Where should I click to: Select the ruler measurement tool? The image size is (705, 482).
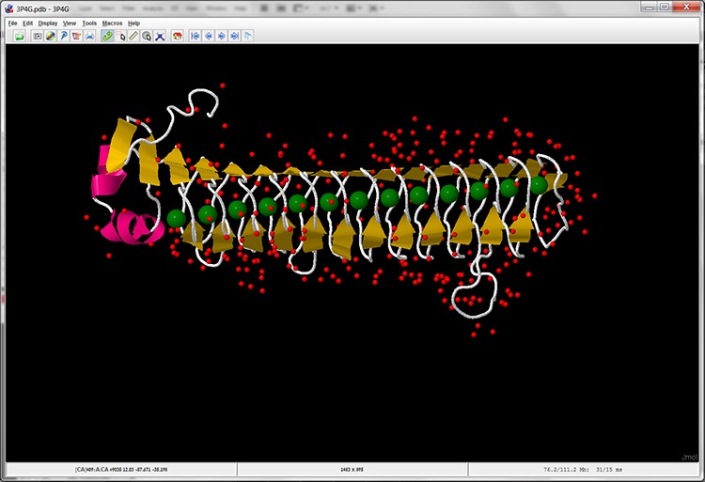[134, 36]
